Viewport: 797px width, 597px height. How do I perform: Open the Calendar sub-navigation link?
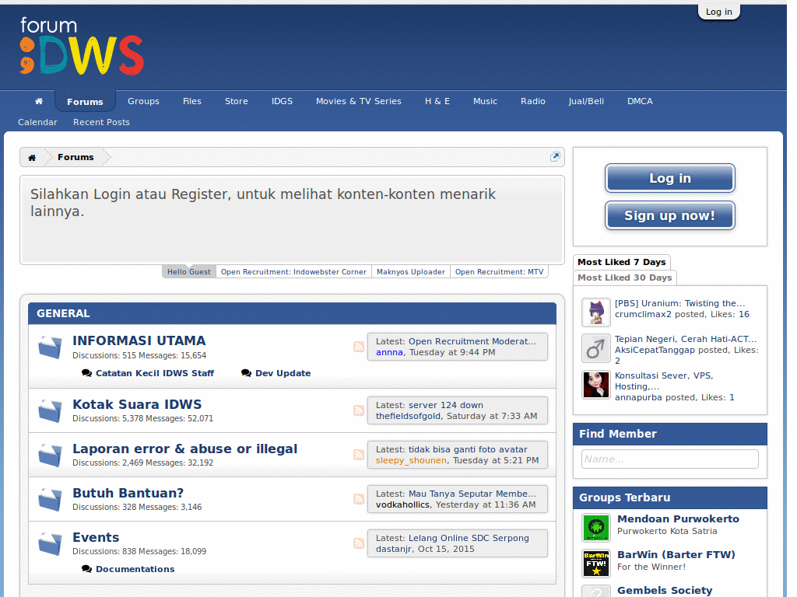pos(37,122)
